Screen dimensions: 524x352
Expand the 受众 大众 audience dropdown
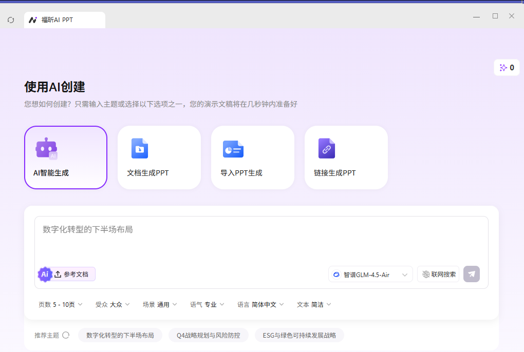[113, 305]
